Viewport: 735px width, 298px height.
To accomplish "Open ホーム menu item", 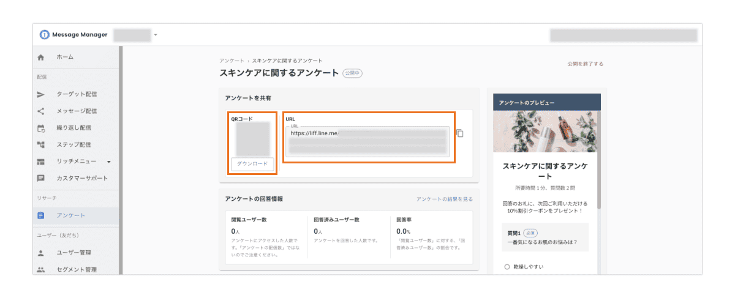I will 65,57.
